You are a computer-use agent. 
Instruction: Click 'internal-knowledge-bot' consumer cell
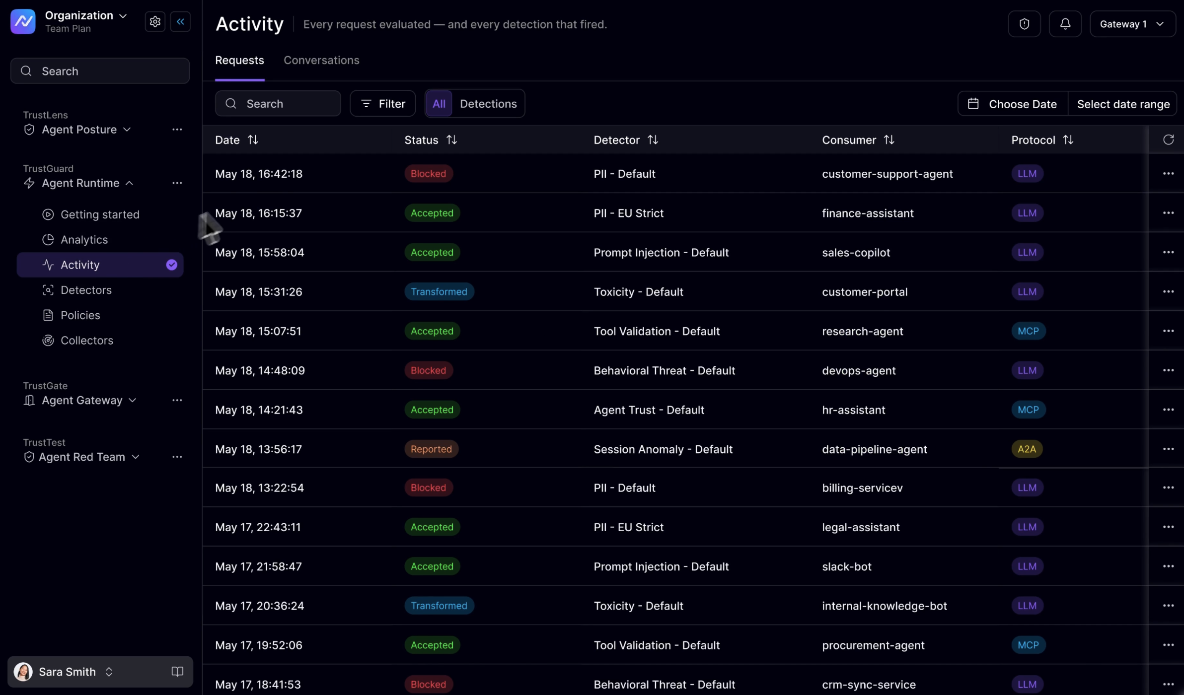pos(884,606)
